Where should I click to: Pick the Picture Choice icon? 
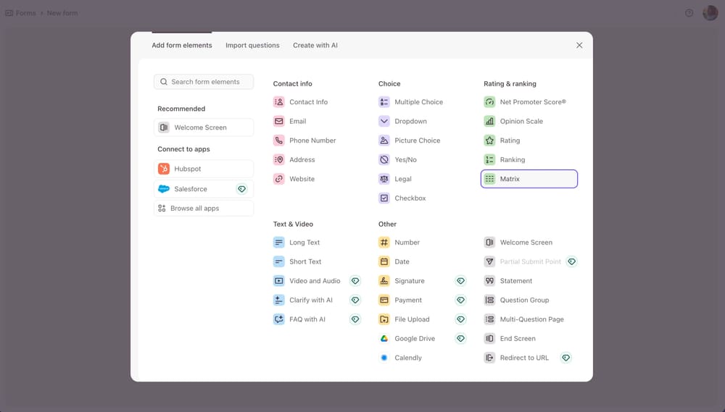point(384,140)
